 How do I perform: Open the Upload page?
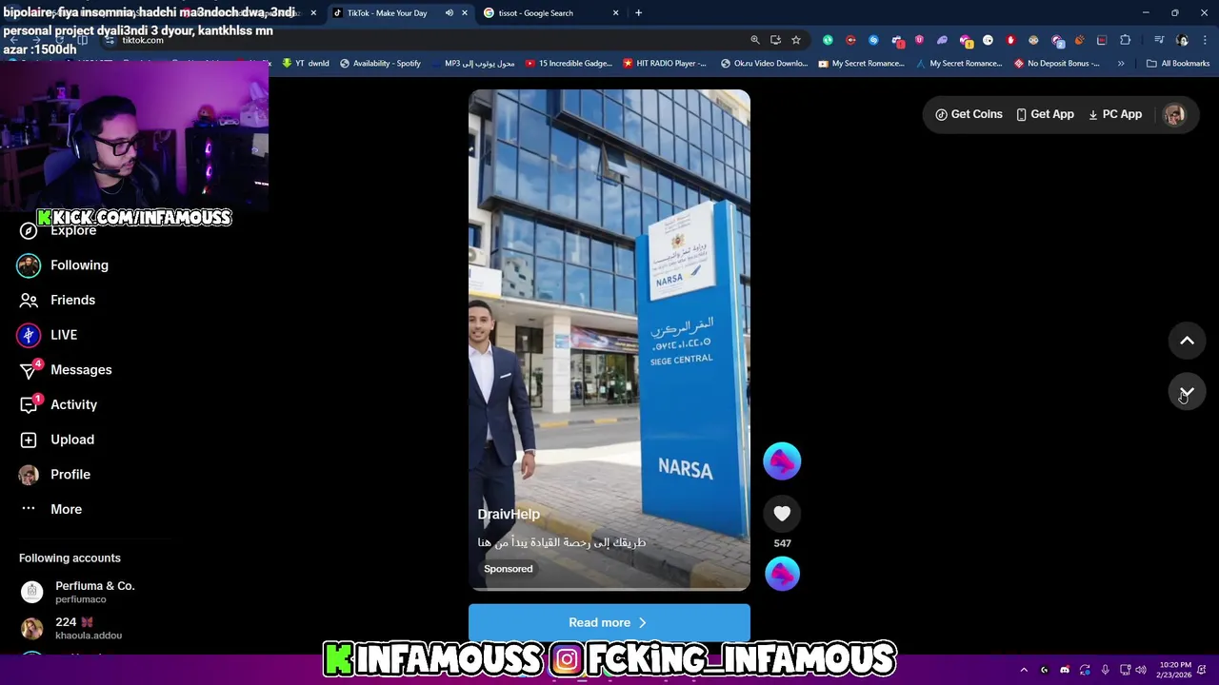click(56, 440)
